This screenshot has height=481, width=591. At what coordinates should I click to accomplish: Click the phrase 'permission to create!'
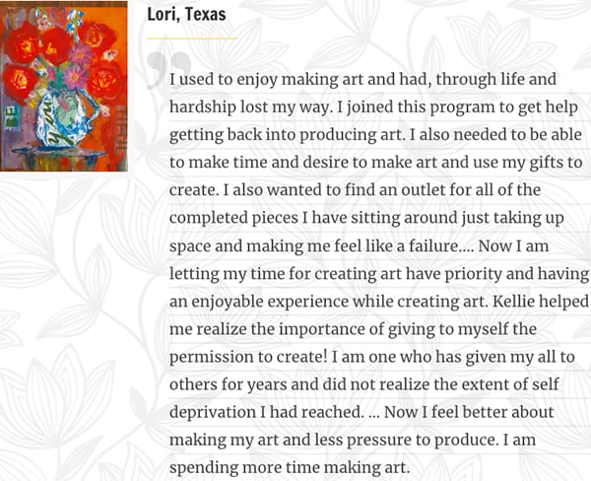pyautogui.click(x=248, y=357)
